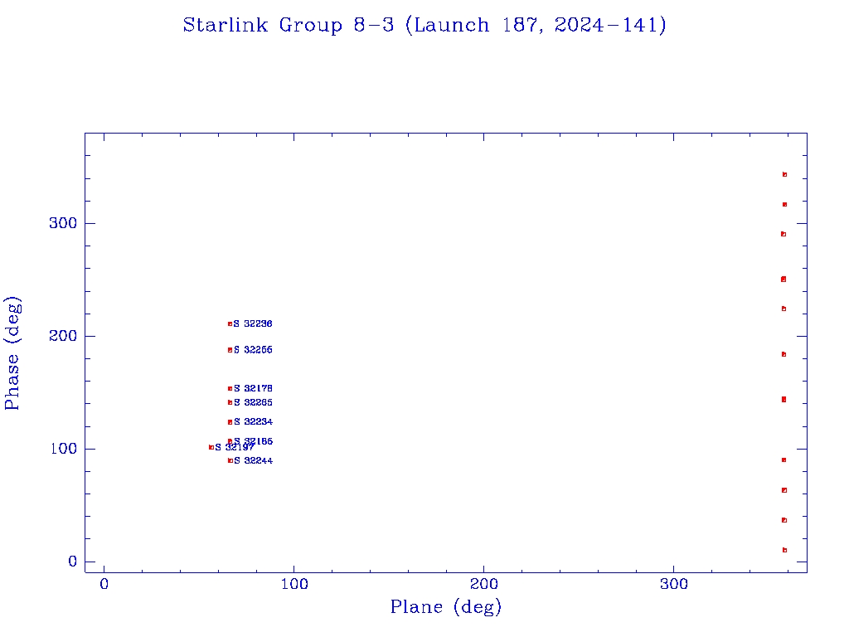Select the S 32186 label
The image size is (849, 637).
point(254,441)
